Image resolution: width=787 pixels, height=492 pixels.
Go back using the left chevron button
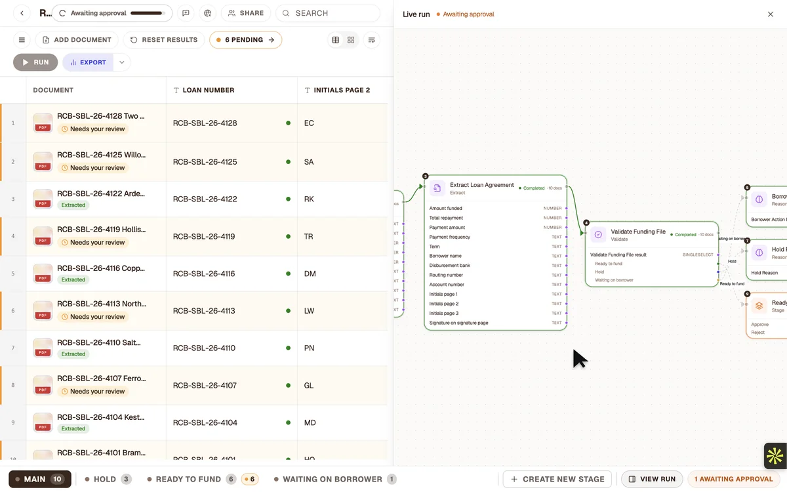click(x=22, y=13)
